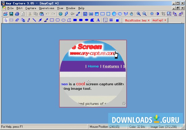
Task: Select the Eraser tool
Action: [17, 20]
